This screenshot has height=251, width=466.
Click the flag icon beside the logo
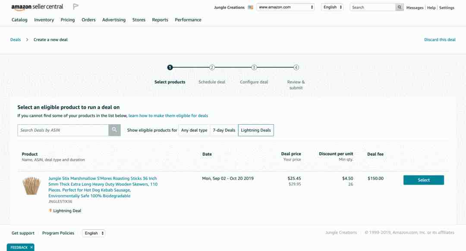click(76, 6)
